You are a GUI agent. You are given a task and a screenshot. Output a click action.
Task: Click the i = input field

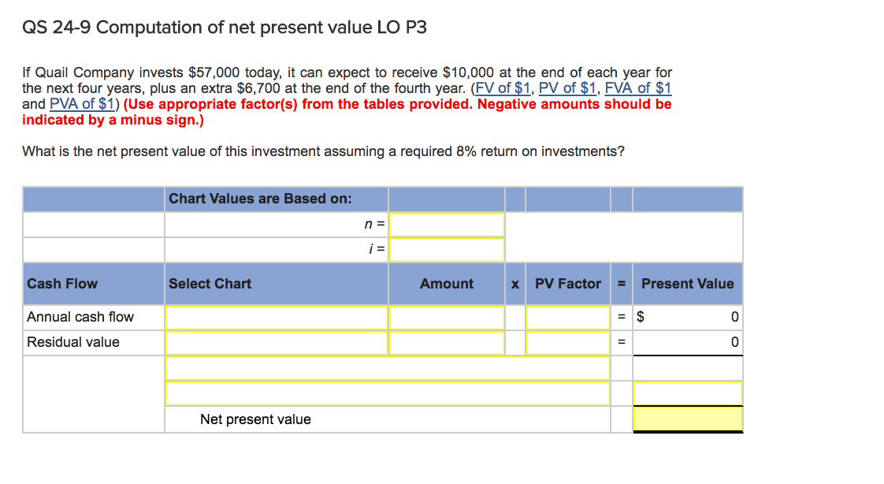tap(447, 250)
